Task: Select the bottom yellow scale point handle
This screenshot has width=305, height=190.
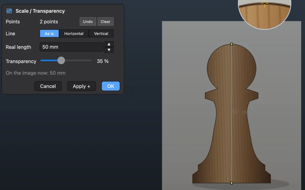Action: click(232, 183)
